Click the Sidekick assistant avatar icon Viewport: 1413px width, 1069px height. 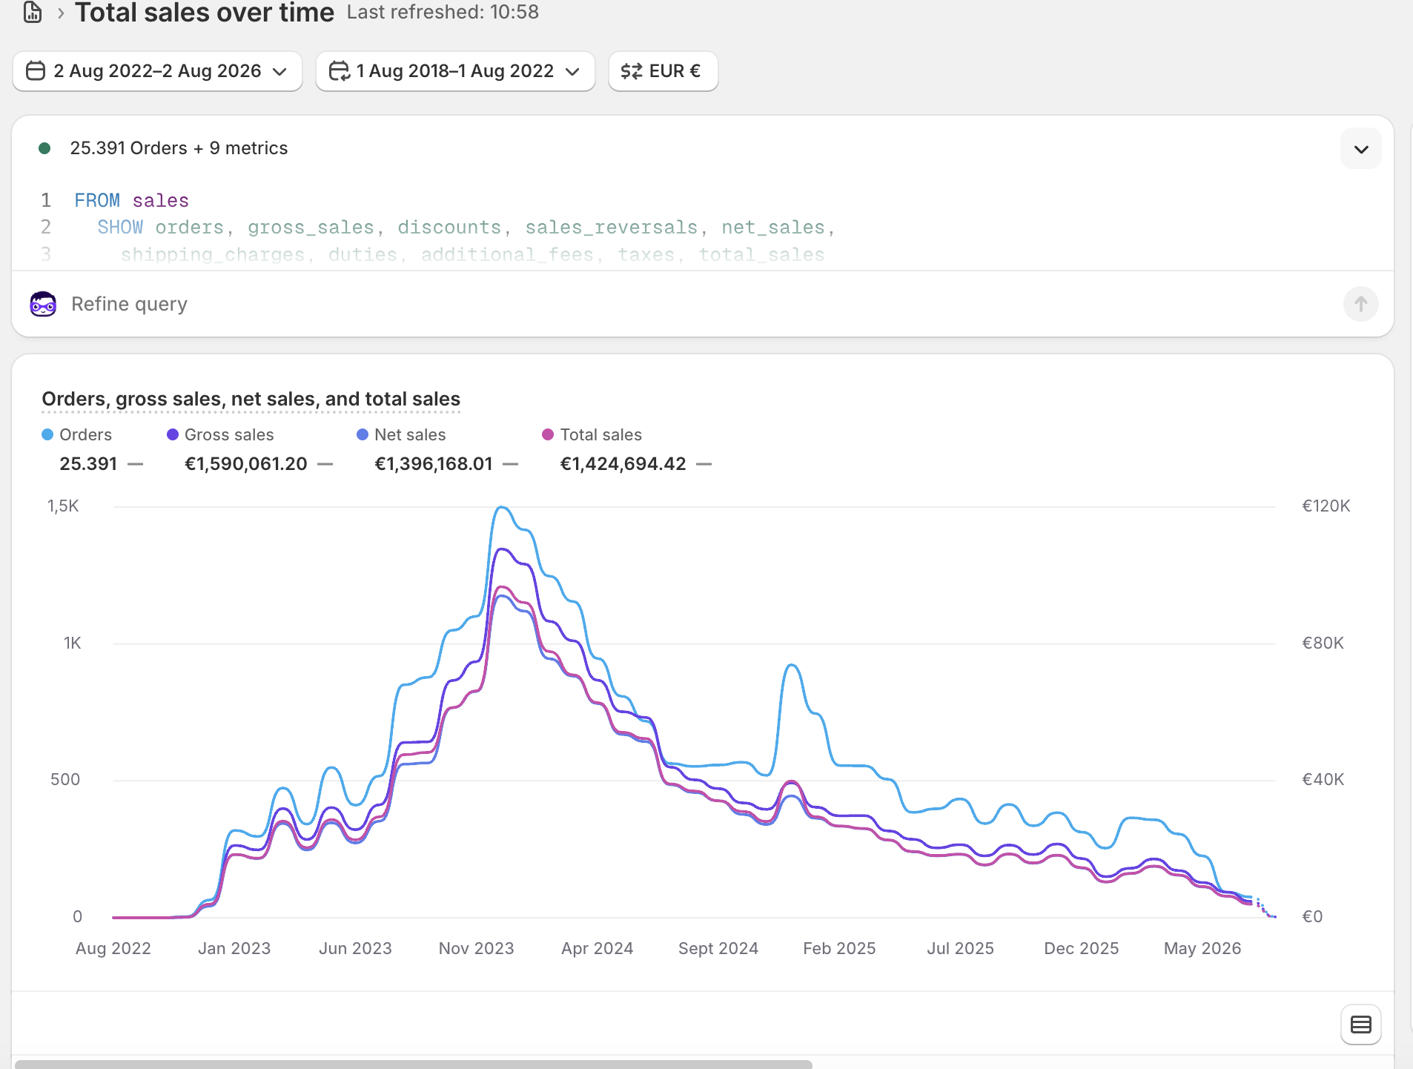(x=43, y=304)
